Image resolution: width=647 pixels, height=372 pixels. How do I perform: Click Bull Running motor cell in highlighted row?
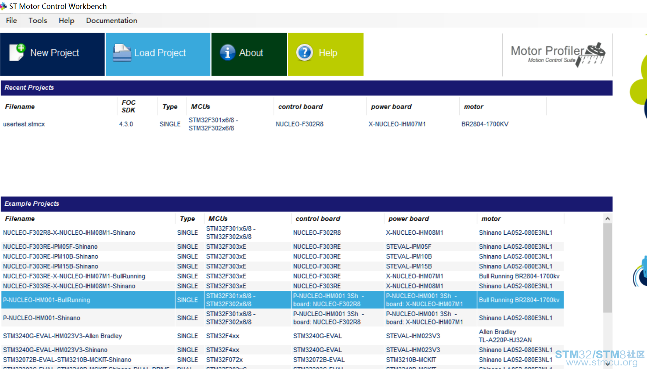(519, 300)
